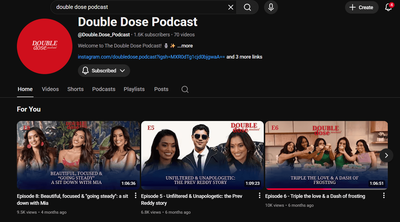The image size is (400, 222).
Task: Open the notifications bell with 4 alerts
Action: click(x=389, y=7)
